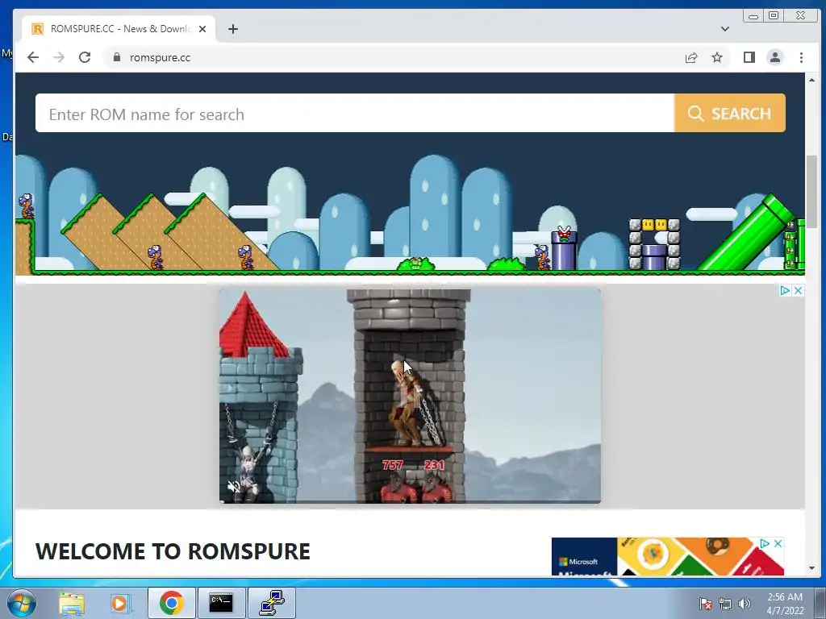
Task: Open the Command Prompt taskbar window
Action: pyautogui.click(x=221, y=603)
